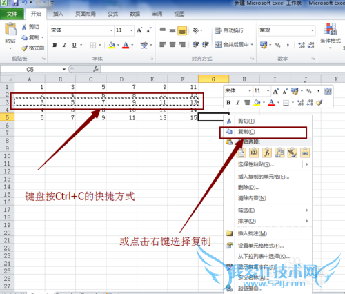Expand the merge and center dropdown arrow
345x294 pixels.
[x=252, y=44]
